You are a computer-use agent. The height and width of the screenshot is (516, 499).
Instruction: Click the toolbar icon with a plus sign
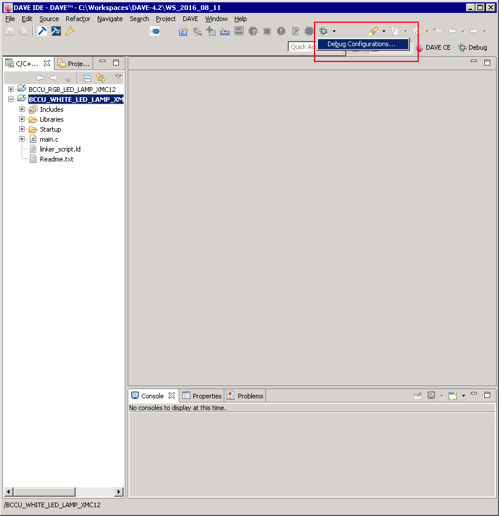click(x=211, y=31)
